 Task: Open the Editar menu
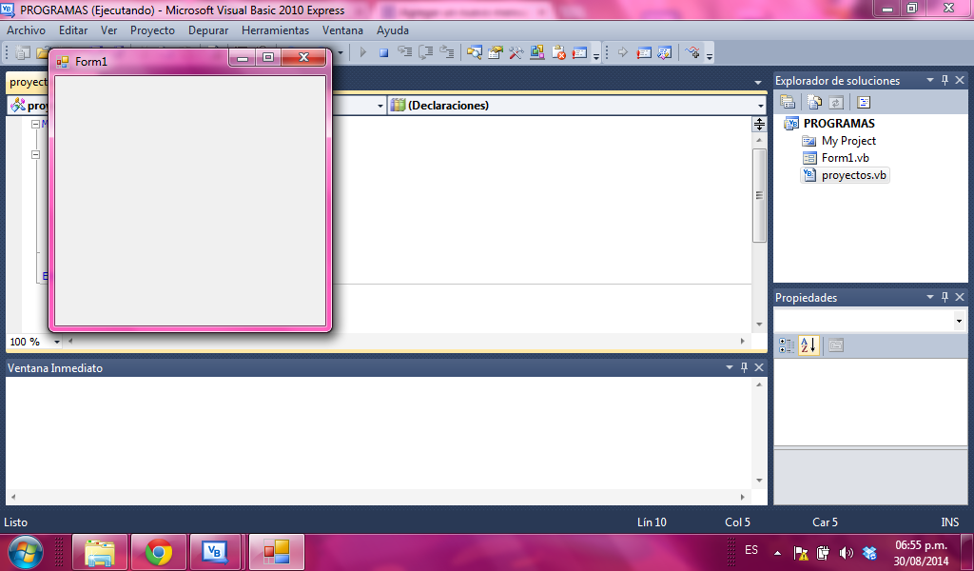73,30
